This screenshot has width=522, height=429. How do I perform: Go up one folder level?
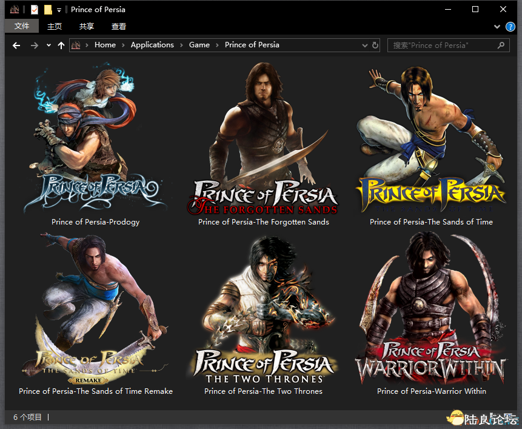click(x=61, y=46)
